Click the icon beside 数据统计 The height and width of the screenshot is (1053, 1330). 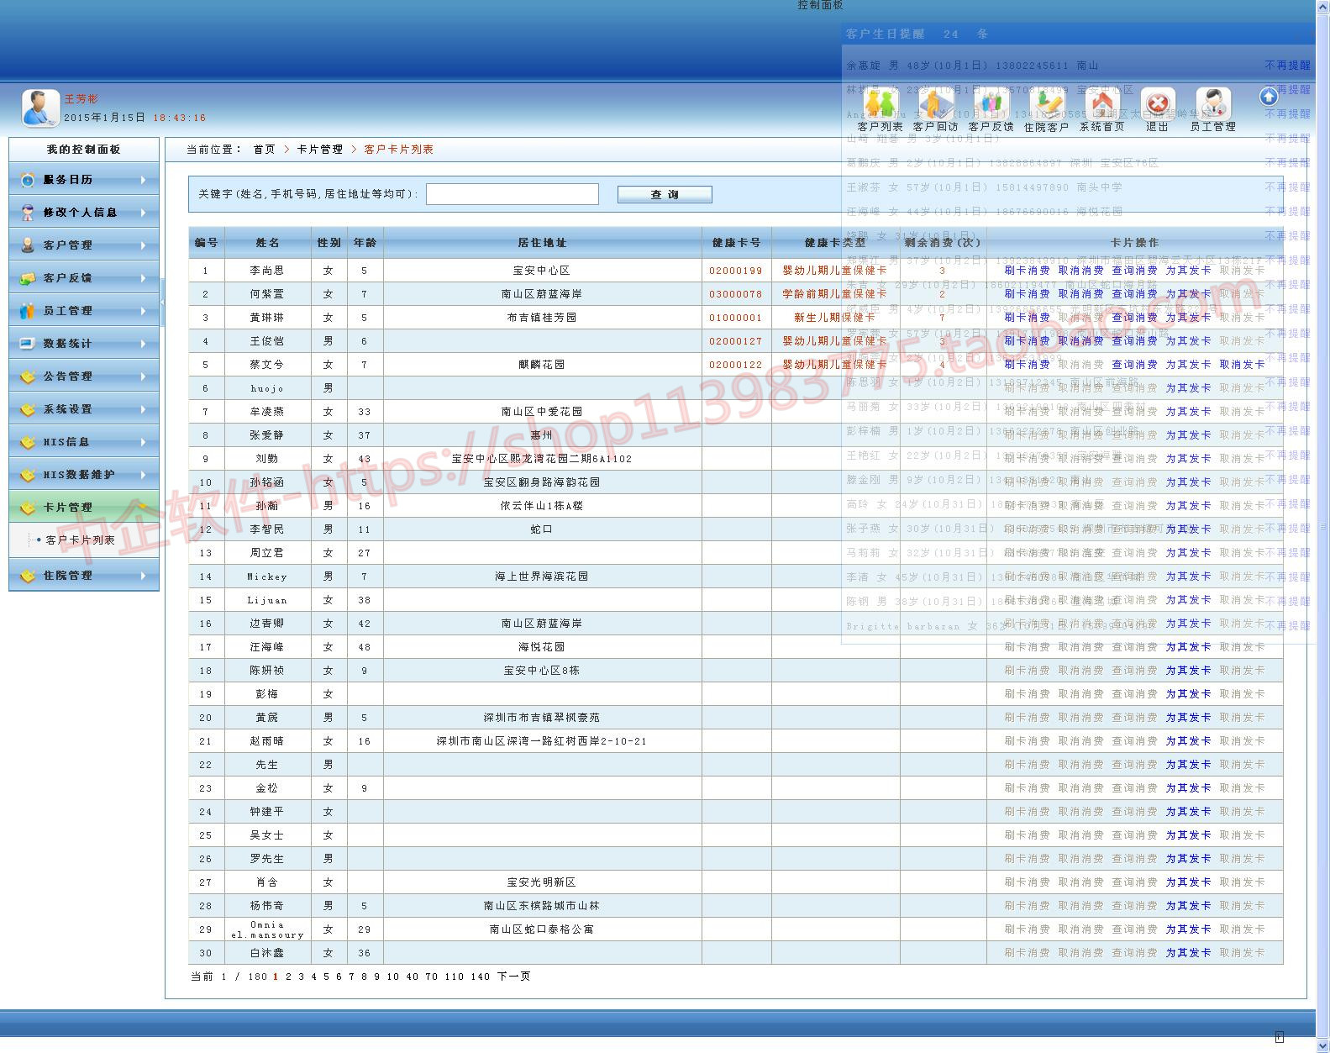click(28, 344)
